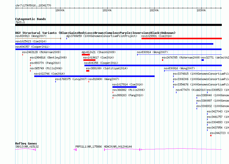Select the blue nsv1025023 gain bar
Viewport: 229px width, 164px height.
(x=114, y=44)
